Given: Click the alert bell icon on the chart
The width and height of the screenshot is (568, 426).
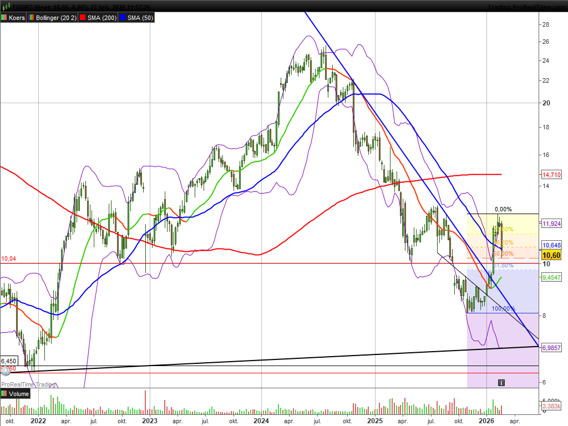Looking at the screenshot, I should pos(6,371).
